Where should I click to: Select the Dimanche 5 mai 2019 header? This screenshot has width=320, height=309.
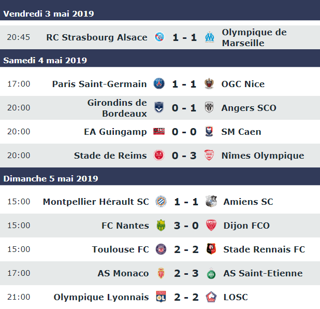coord(160,179)
